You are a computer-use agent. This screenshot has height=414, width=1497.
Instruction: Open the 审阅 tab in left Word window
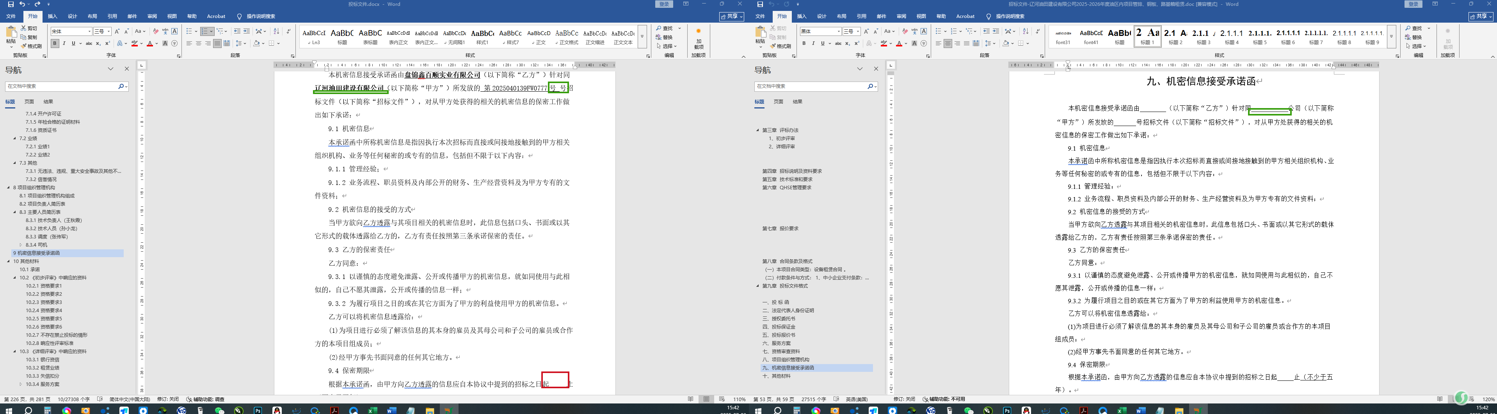(152, 16)
